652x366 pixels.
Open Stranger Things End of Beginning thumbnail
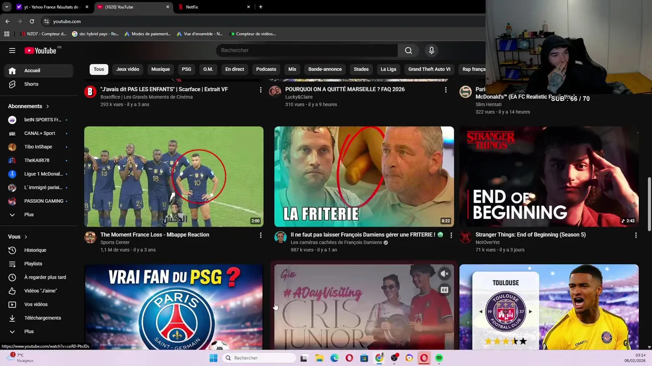click(549, 176)
